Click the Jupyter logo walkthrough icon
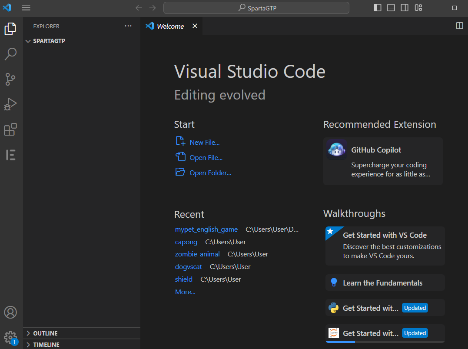This screenshot has height=349, width=468. coord(333,333)
